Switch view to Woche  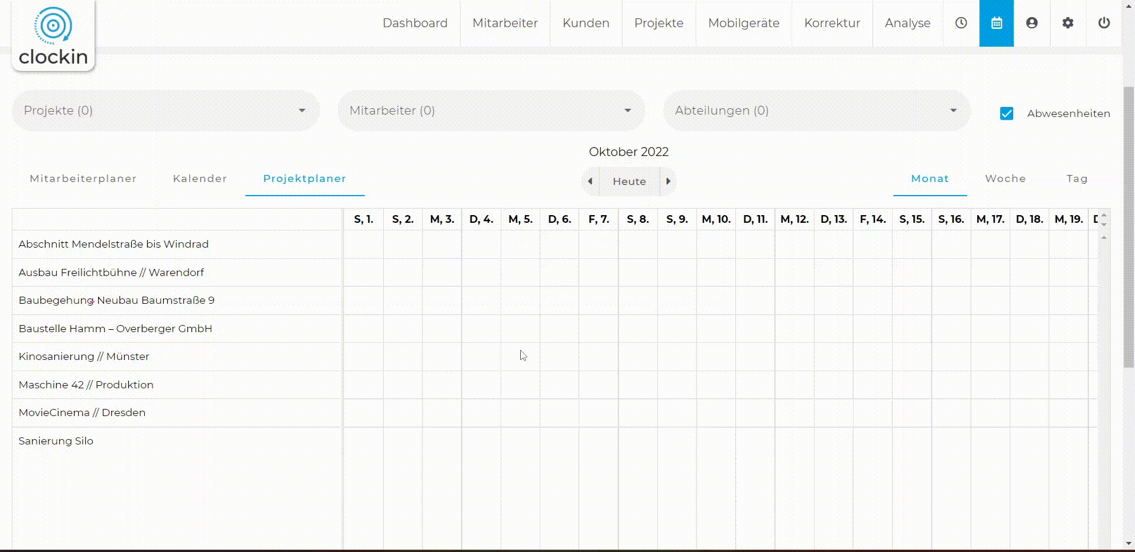point(1005,178)
